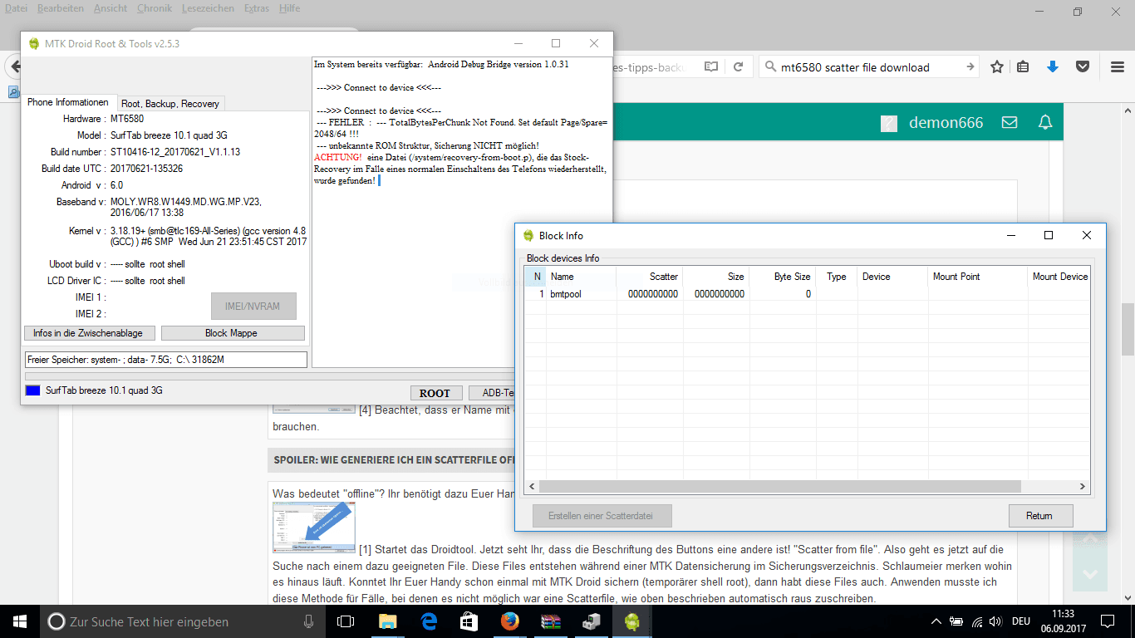Screen dimensions: 1135x638
Task: Click the blue color box in status bar
Action: point(32,390)
